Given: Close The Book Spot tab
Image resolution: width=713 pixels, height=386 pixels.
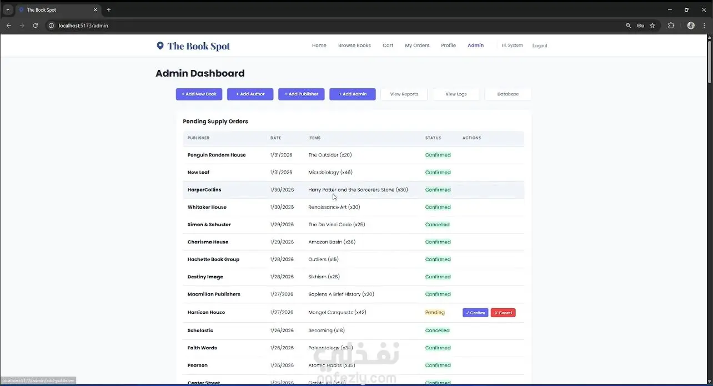Looking at the screenshot, I should (x=96, y=9).
